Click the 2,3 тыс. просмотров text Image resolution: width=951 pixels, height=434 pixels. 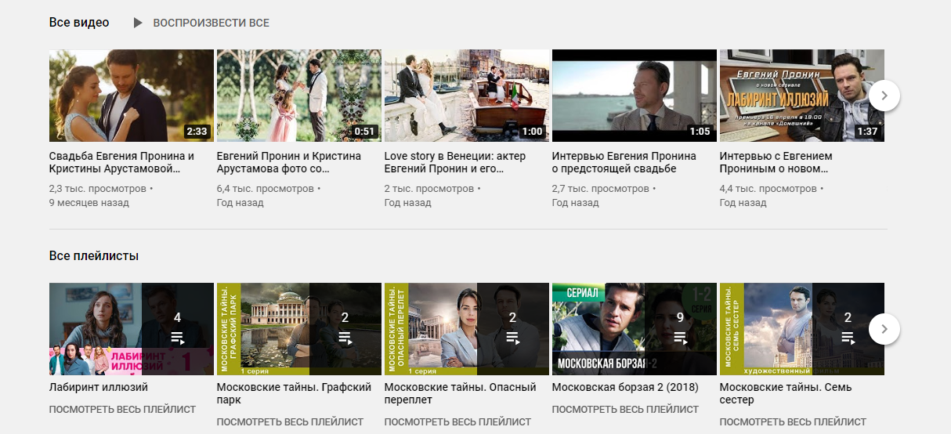tap(98, 189)
